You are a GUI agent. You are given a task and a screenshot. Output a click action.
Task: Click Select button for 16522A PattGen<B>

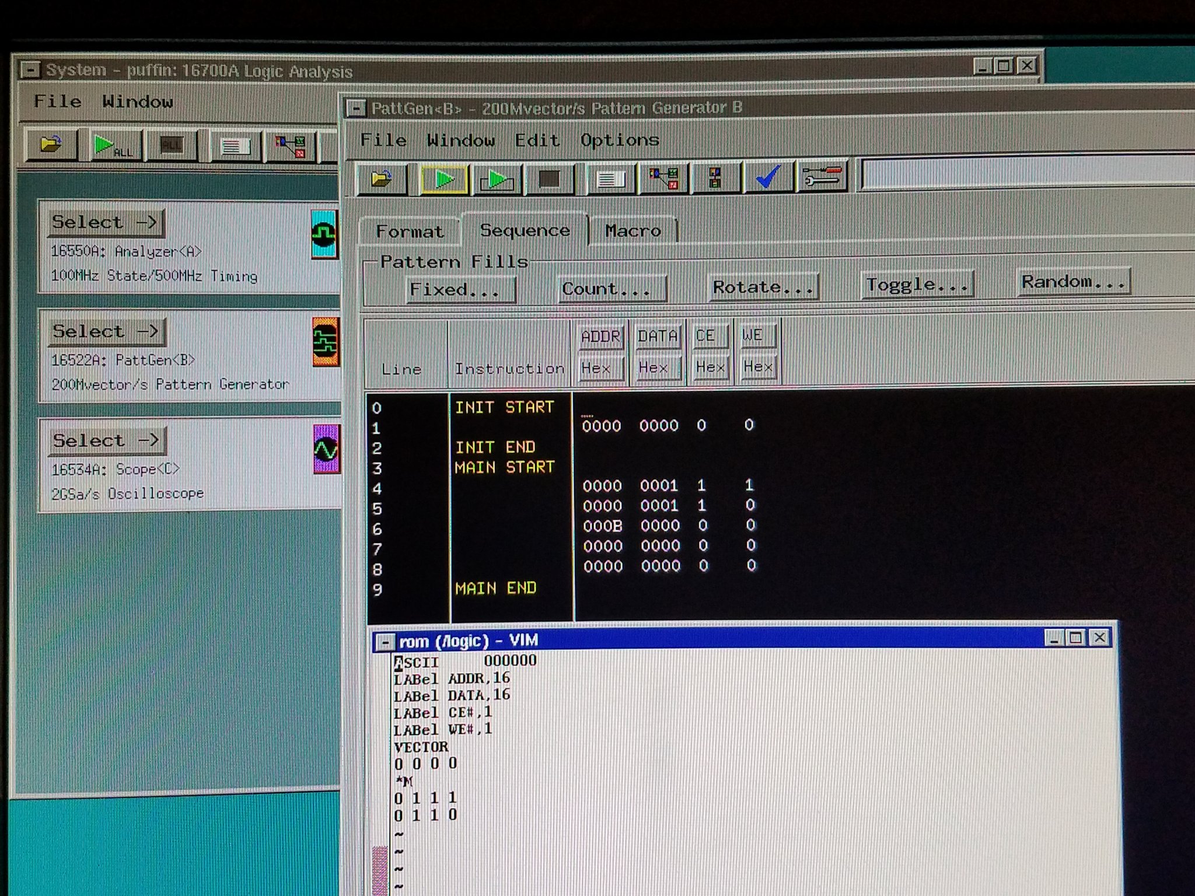pos(106,331)
